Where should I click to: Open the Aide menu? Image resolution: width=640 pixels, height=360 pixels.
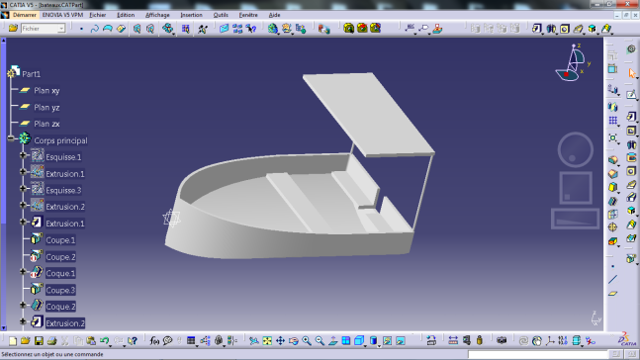274,15
